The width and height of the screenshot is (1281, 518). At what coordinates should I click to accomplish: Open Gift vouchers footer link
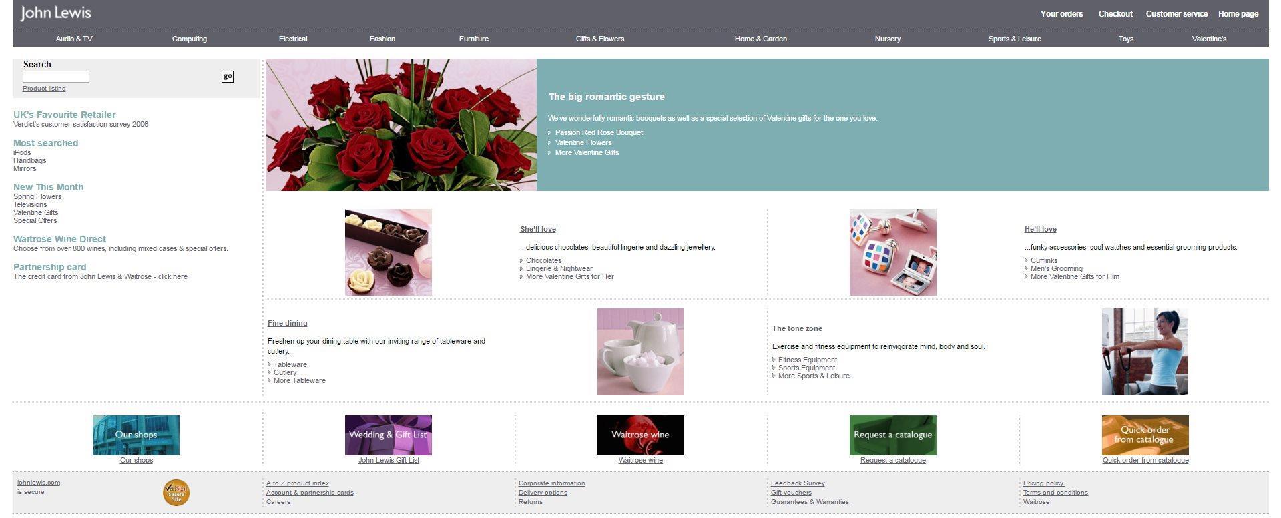coord(791,493)
